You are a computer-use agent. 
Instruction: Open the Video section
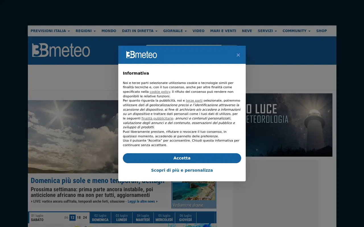(198, 31)
